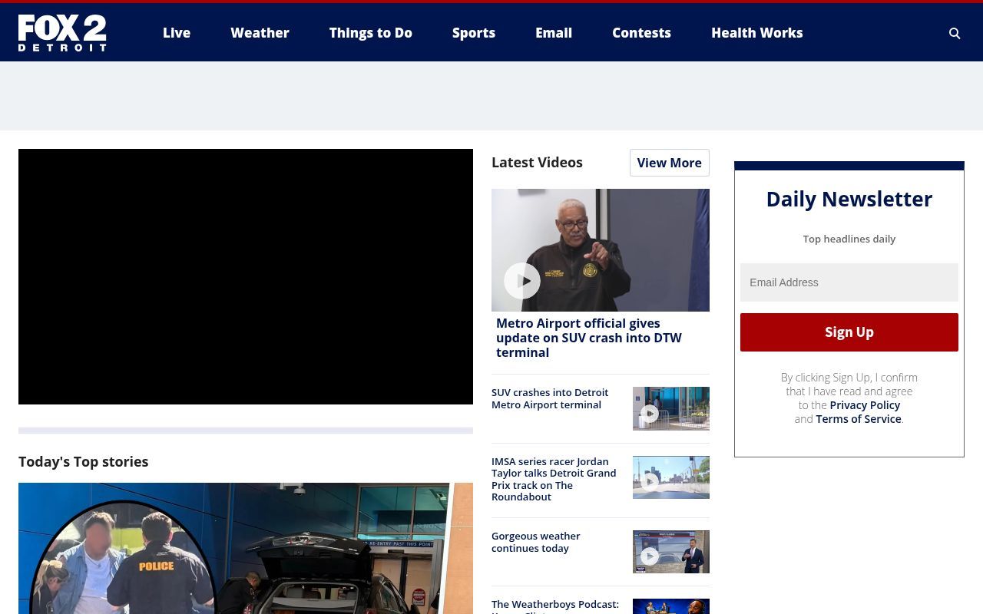The width and height of the screenshot is (983, 614).
Task: Open Gorgeous weather continues today headline
Action: (536, 542)
